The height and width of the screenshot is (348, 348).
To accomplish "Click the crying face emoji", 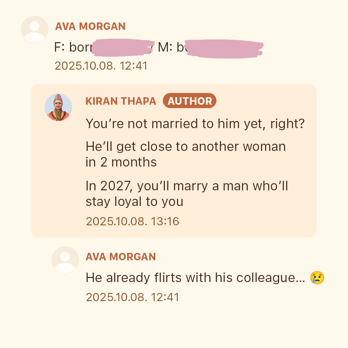I will click(317, 277).
